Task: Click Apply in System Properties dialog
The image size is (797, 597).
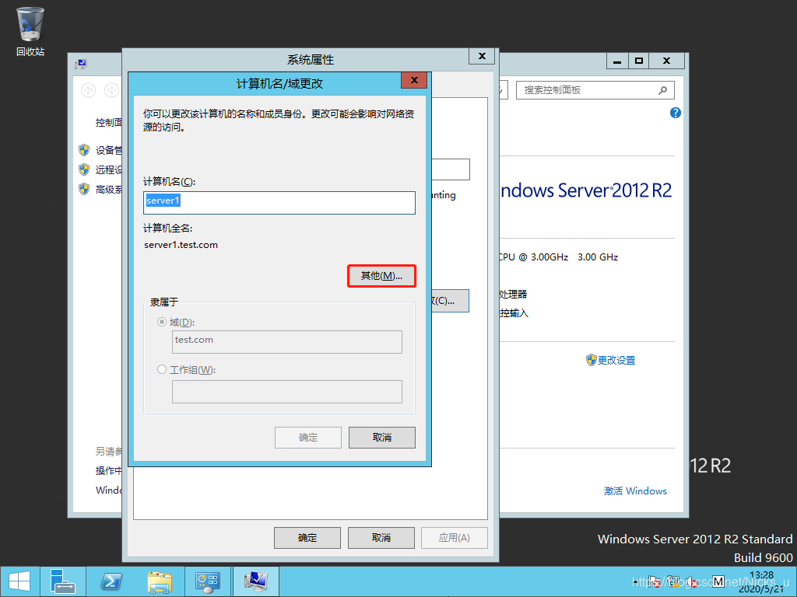Action: [x=455, y=538]
